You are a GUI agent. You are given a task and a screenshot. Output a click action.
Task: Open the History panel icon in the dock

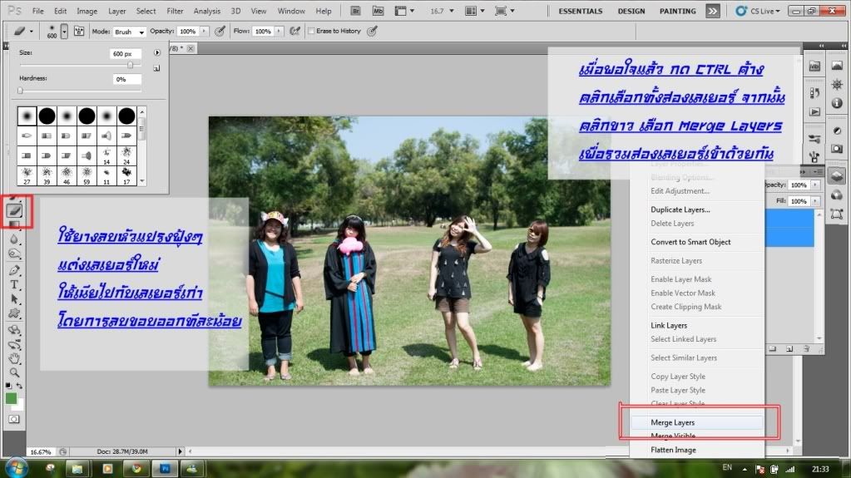click(814, 93)
